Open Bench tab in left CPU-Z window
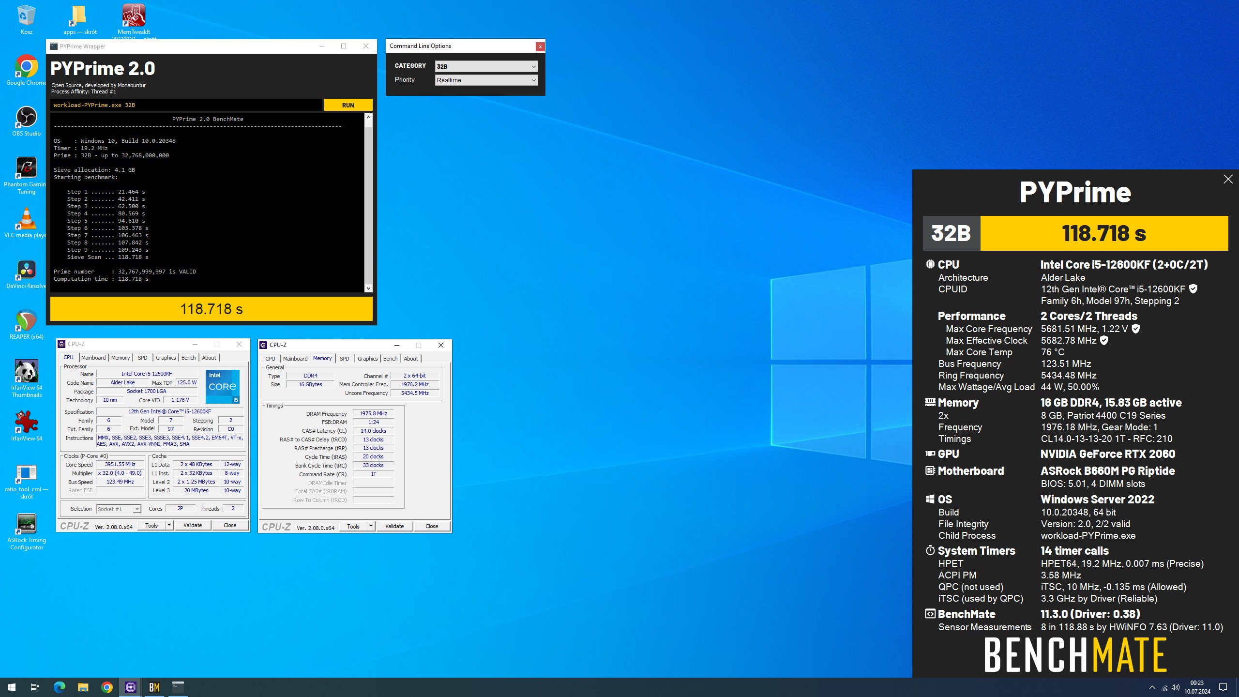 (188, 358)
